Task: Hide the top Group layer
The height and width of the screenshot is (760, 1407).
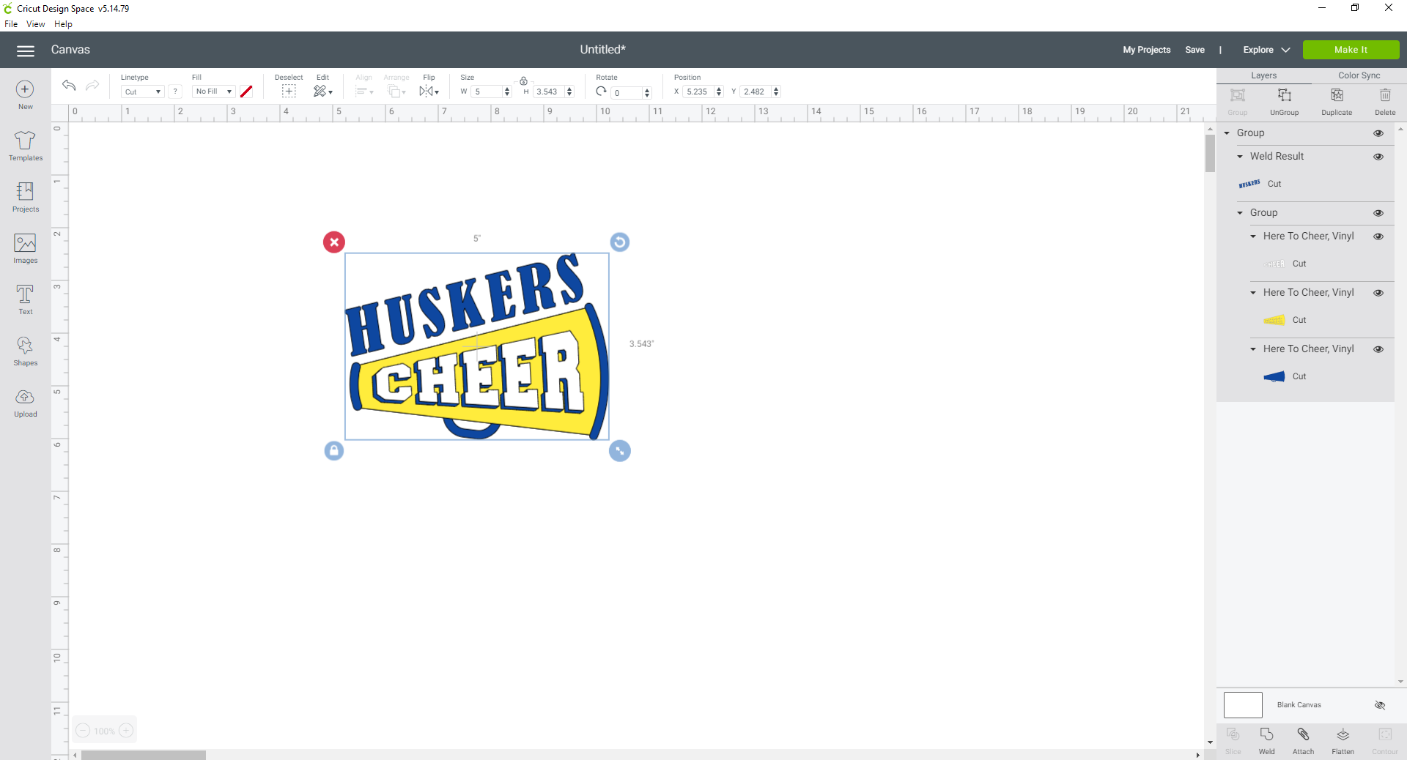Action: point(1378,133)
